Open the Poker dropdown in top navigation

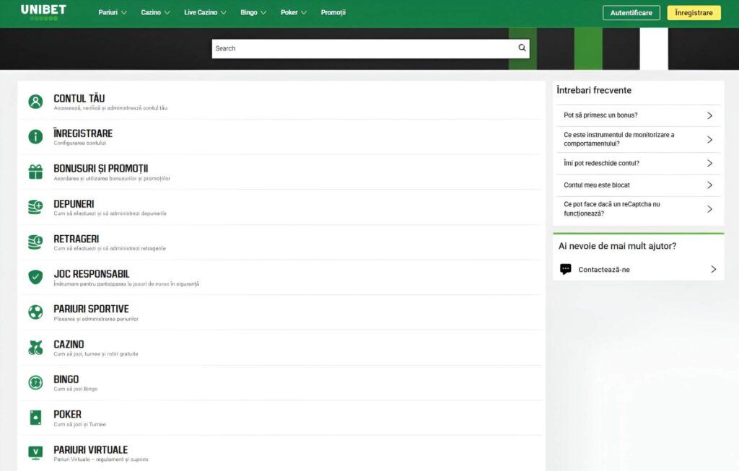click(294, 13)
